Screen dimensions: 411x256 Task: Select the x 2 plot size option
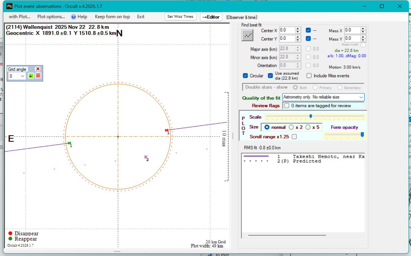coord(291,127)
